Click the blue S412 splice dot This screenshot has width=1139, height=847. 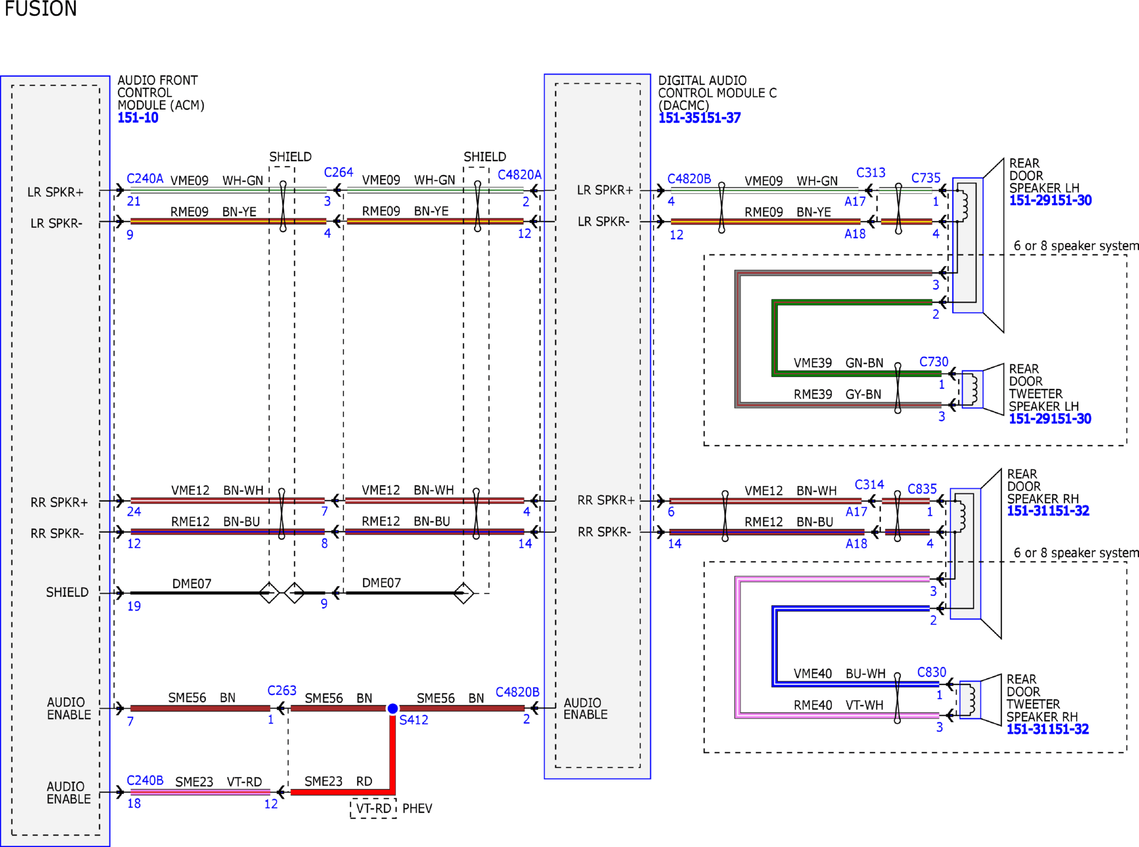[393, 708]
